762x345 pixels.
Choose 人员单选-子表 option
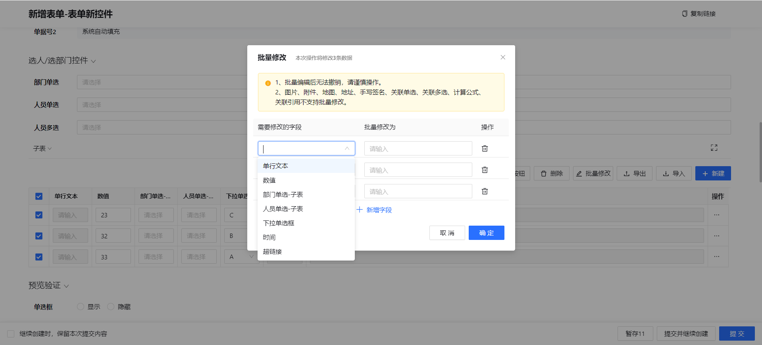306,209
